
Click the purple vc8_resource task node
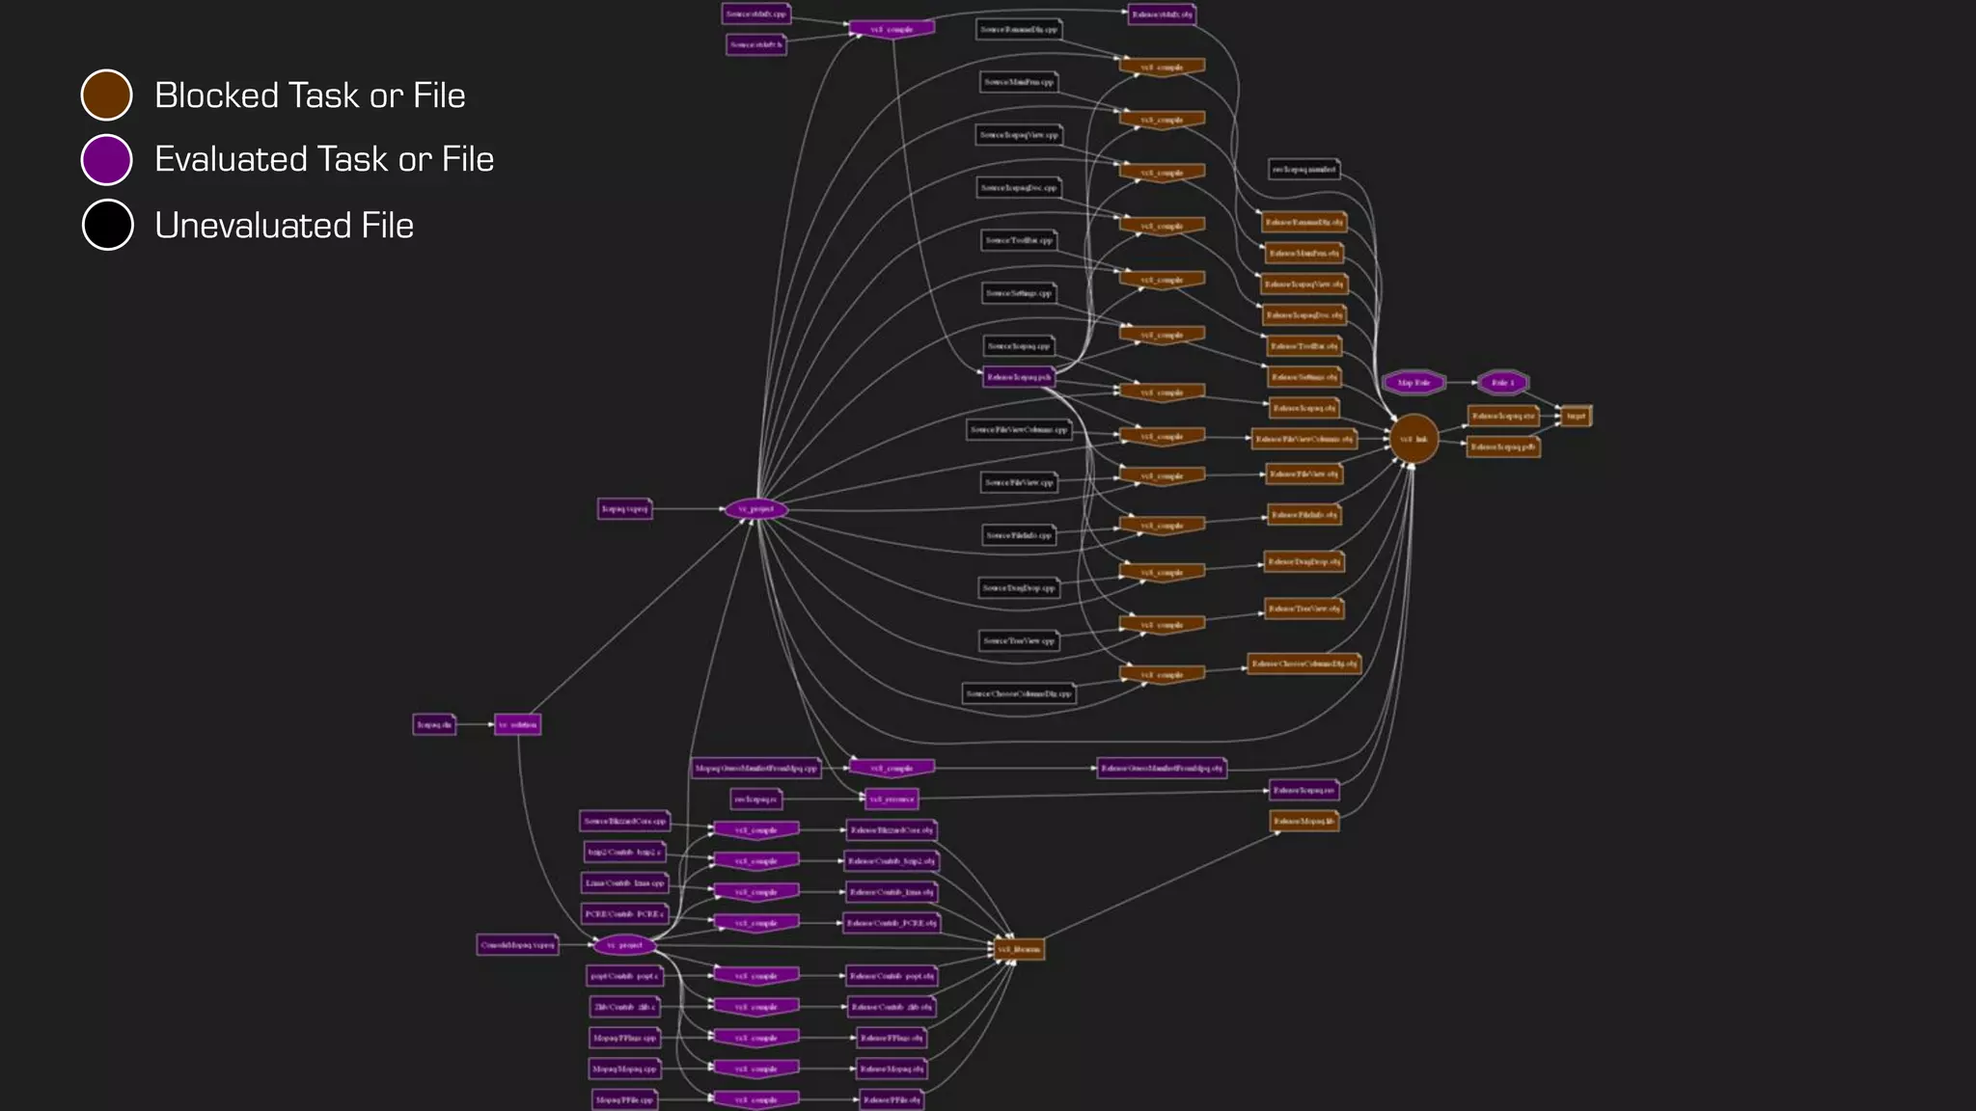[x=892, y=799]
